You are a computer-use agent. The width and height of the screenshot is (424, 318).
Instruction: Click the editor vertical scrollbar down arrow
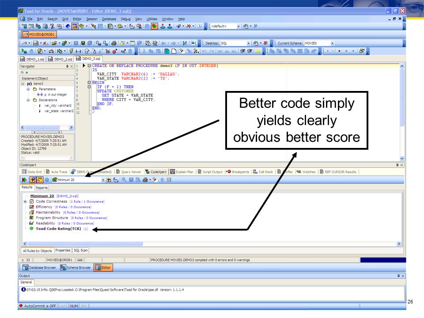pos(402,159)
